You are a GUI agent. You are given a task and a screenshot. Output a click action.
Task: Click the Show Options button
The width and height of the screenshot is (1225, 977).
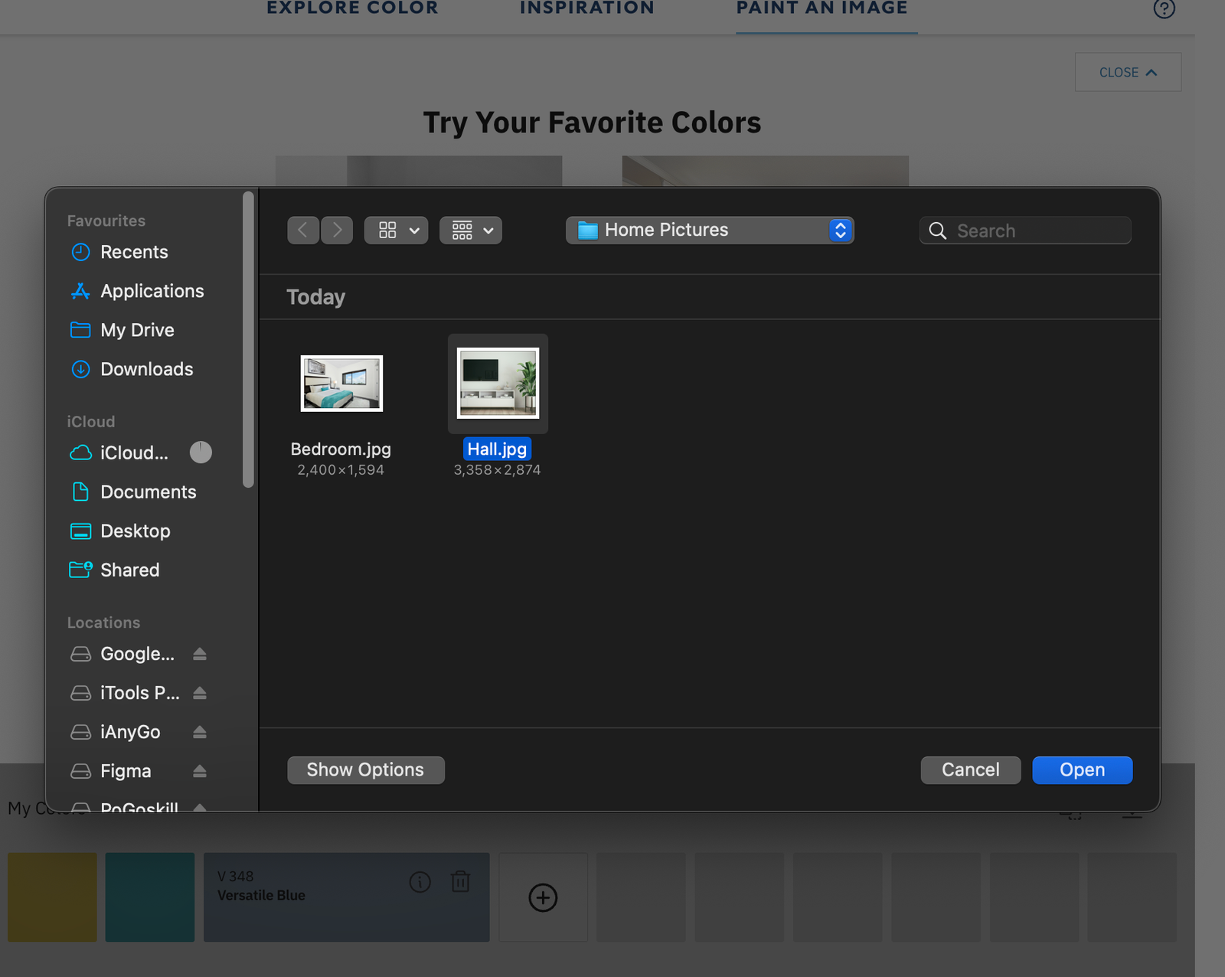[x=365, y=770]
